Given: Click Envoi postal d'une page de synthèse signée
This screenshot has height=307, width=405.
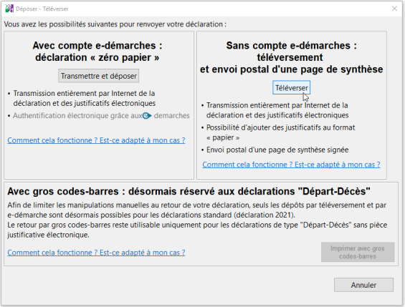Looking at the screenshot, I should [277, 150].
